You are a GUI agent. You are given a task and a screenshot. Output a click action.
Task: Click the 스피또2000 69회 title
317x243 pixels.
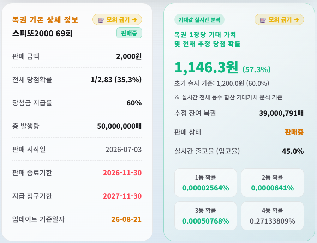[42, 34]
